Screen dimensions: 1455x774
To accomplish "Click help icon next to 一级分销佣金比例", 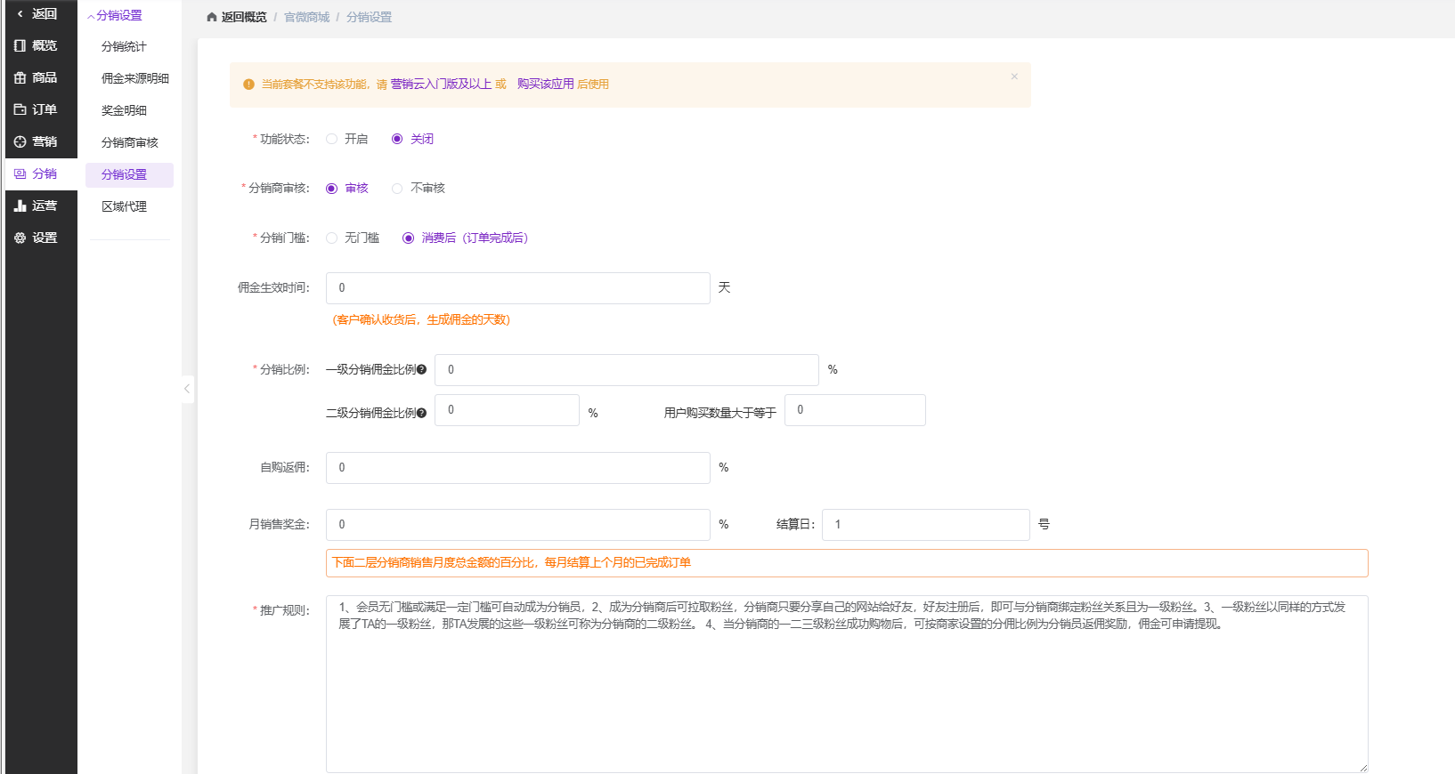I will 422,369.
